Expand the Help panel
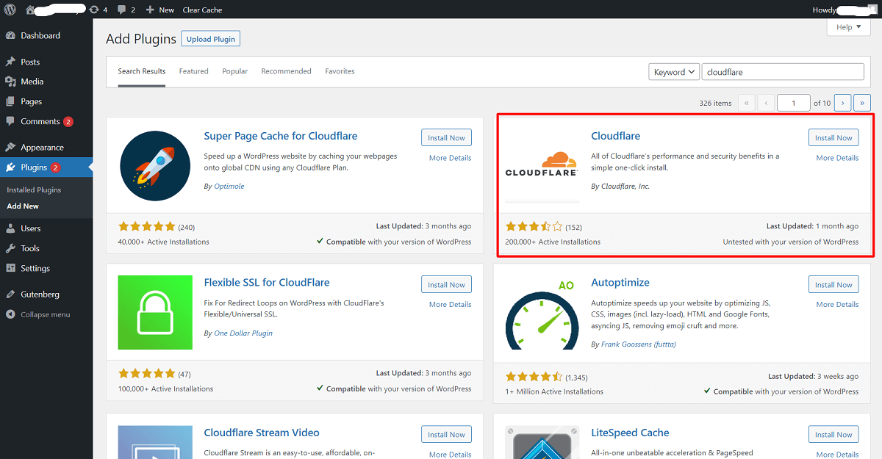The height and width of the screenshot is (459, 882). 847,26
